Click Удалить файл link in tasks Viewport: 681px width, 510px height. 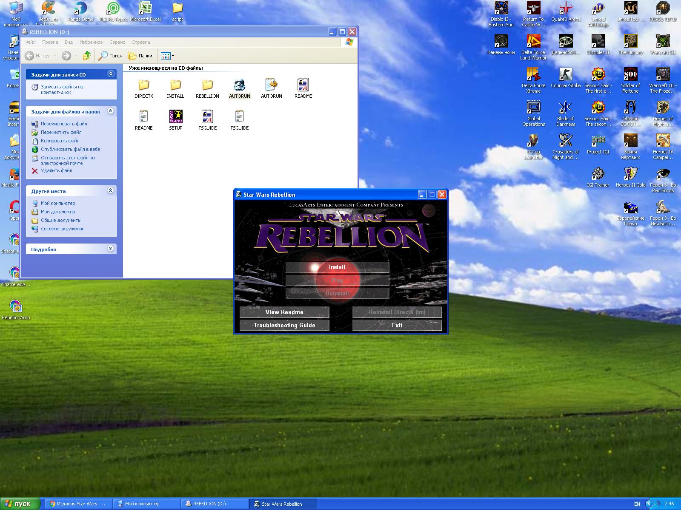[56, 170]
